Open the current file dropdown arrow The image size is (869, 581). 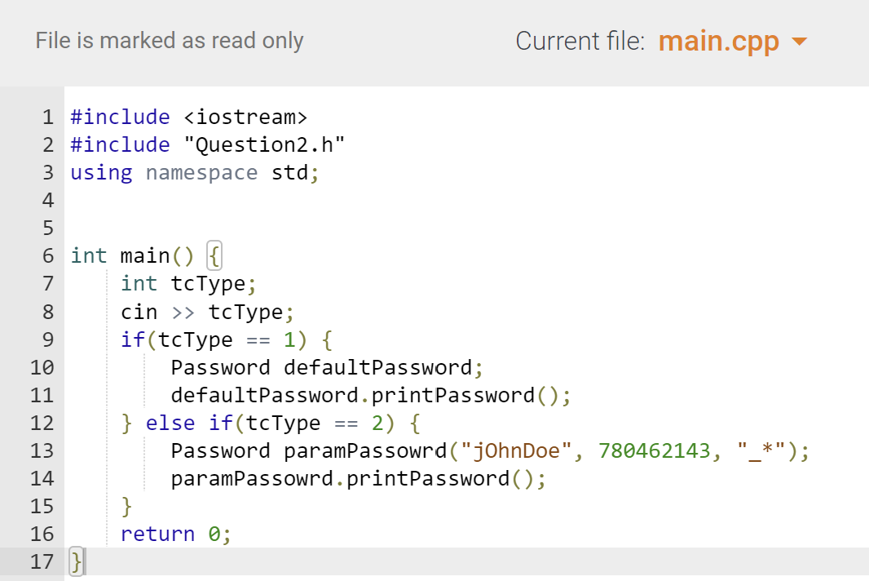point(797,41)
